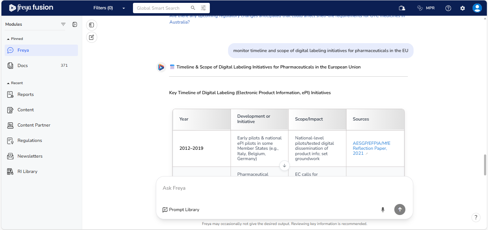Click the user profile avatar
The height and width of the screenshot is (230, 489).
pos(477,8)
